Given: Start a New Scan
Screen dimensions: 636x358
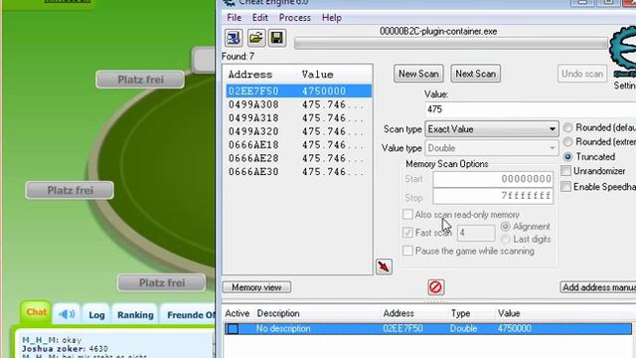Looking at the screenshot, I should [418, 74].
